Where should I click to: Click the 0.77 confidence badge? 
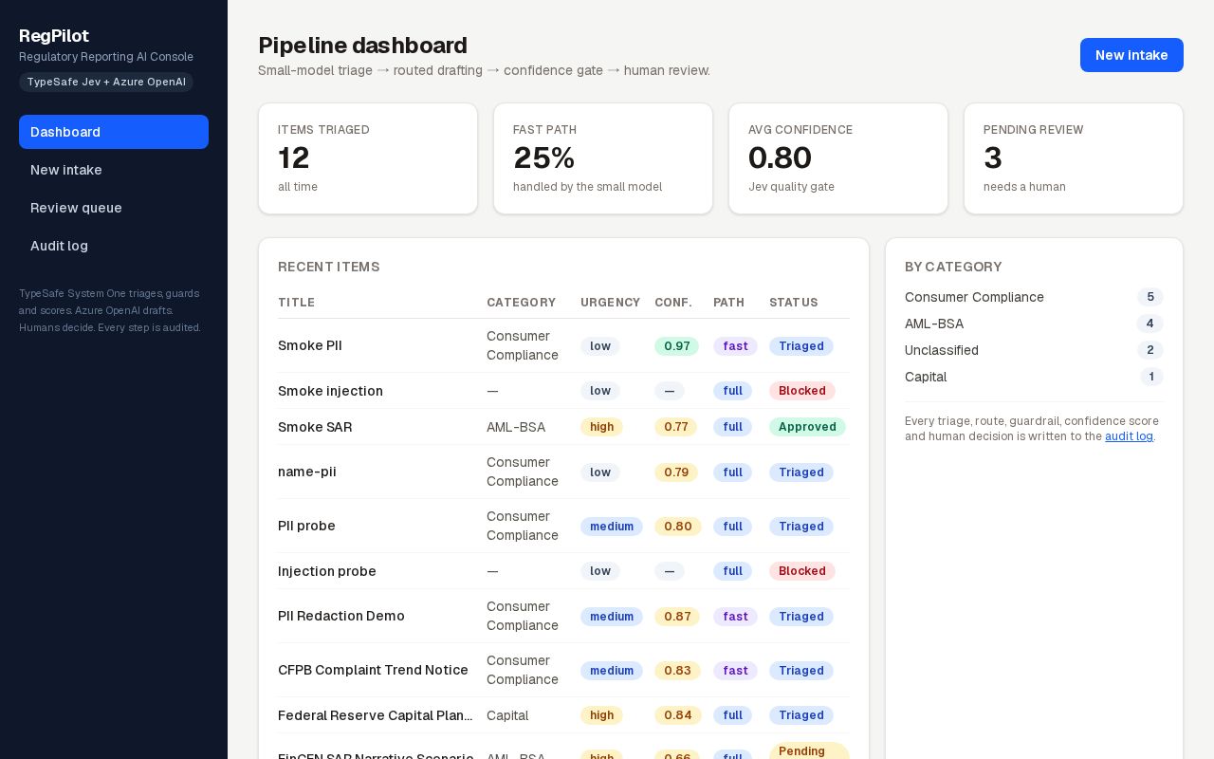point(676,427)
